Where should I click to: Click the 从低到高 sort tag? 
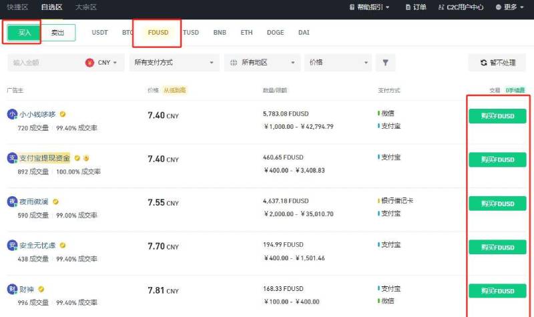[x=175, y=90]
